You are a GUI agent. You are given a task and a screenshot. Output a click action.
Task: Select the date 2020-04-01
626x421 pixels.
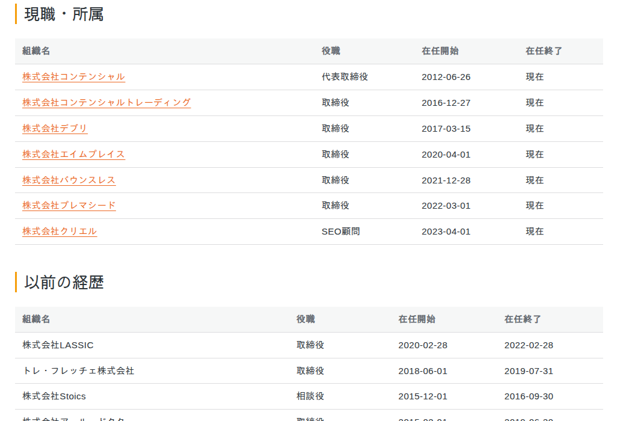[x=446, y=155]
